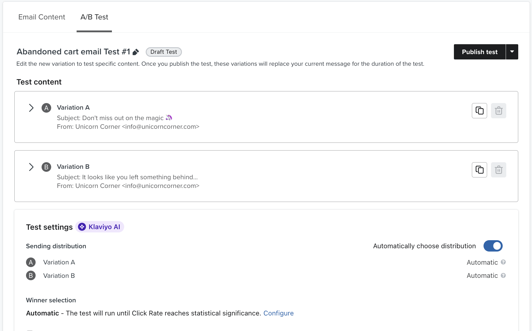Duplicate Variation B with copy icon
The image size is (532, 331).
pos(479,170)
